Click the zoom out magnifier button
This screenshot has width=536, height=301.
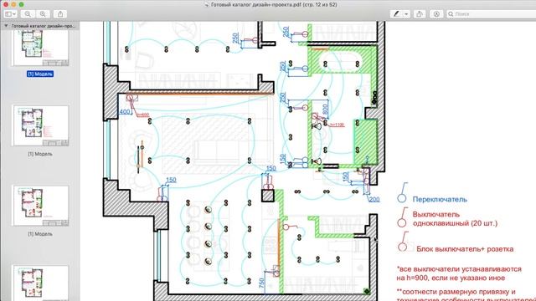tap(28, 14)
